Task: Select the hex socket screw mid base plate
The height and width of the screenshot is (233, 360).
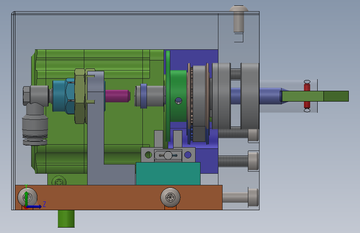Action: 170,197
